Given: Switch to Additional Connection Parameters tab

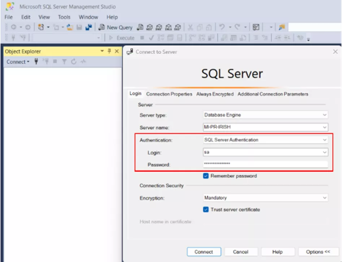Looking at the screenshot, I should (273, 94).
